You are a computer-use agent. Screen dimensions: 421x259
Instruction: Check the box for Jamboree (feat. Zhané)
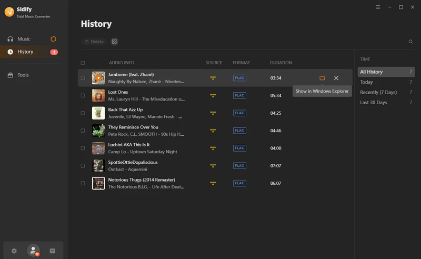click(83, 78)
